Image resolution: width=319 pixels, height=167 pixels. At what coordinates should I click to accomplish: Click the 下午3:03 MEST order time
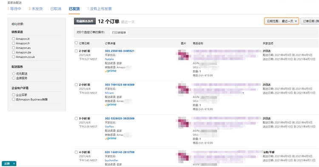click(x=88, y=93)
